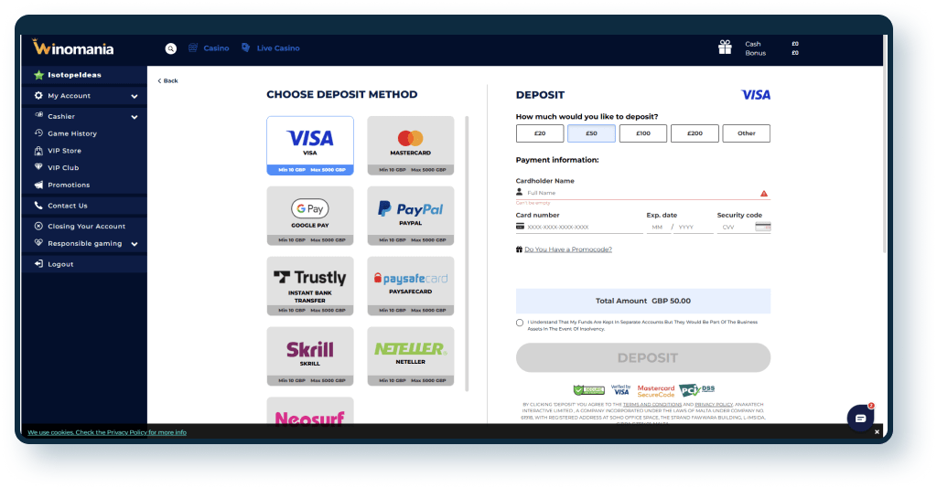Click the expiry year YYYY field
This screenshot has height=488, width=937.
(x=694, y=228)
